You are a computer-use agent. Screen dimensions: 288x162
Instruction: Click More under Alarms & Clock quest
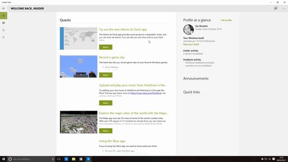(106, 47)
